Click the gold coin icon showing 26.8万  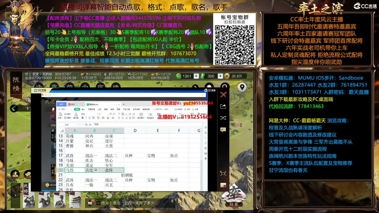pyautogui.click(x=227, y=76)
